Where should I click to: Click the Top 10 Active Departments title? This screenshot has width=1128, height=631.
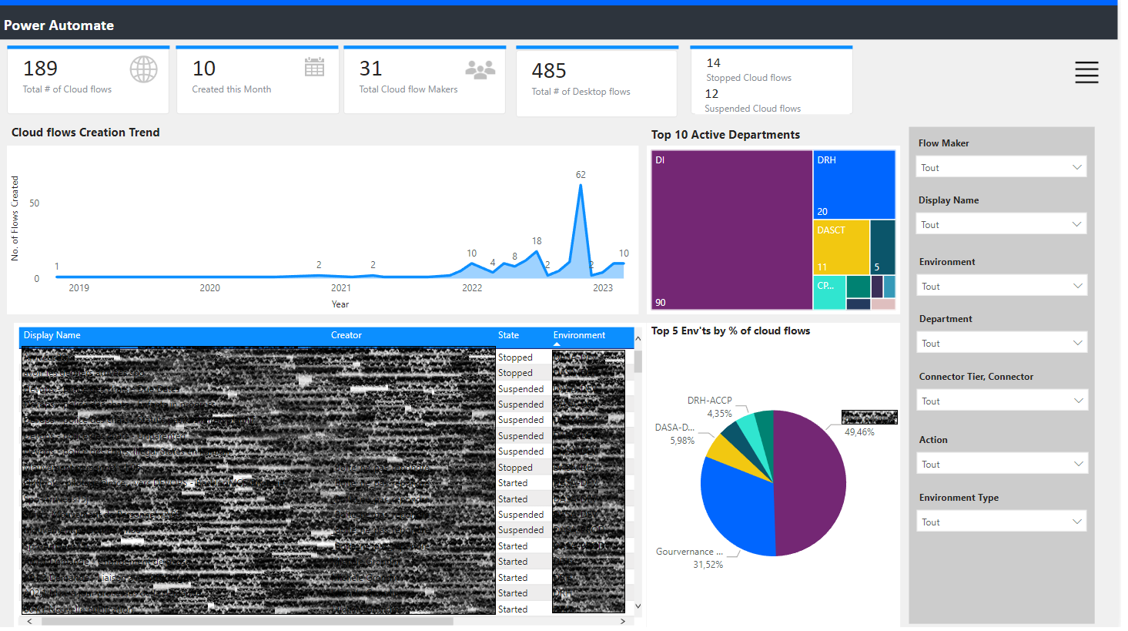coord(725,135)
